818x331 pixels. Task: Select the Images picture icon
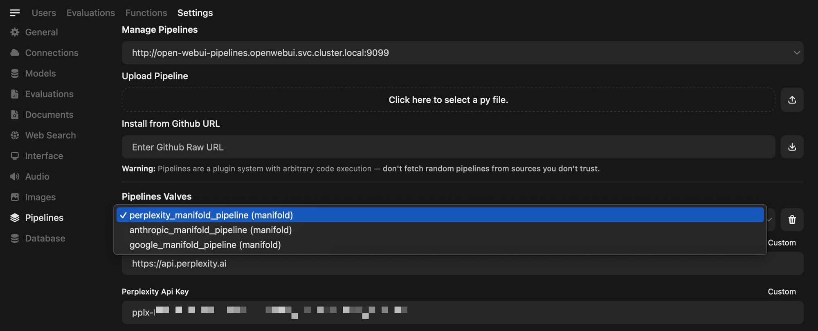[15, 197]
